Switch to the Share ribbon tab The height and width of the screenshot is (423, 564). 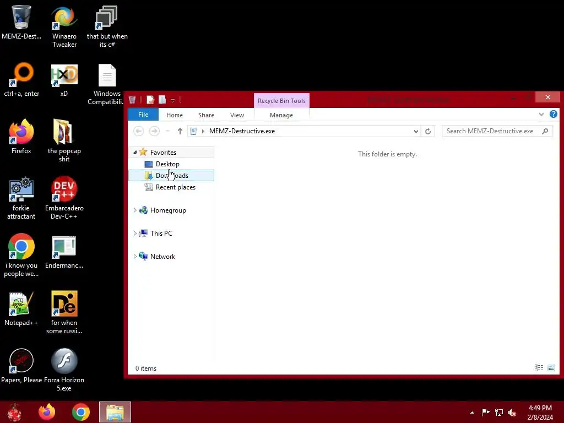click(206, 115)
